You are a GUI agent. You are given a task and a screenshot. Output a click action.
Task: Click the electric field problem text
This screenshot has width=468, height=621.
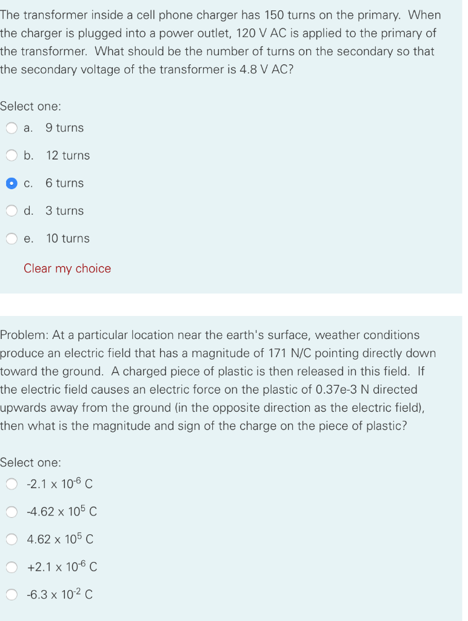[x=218, y=380]
